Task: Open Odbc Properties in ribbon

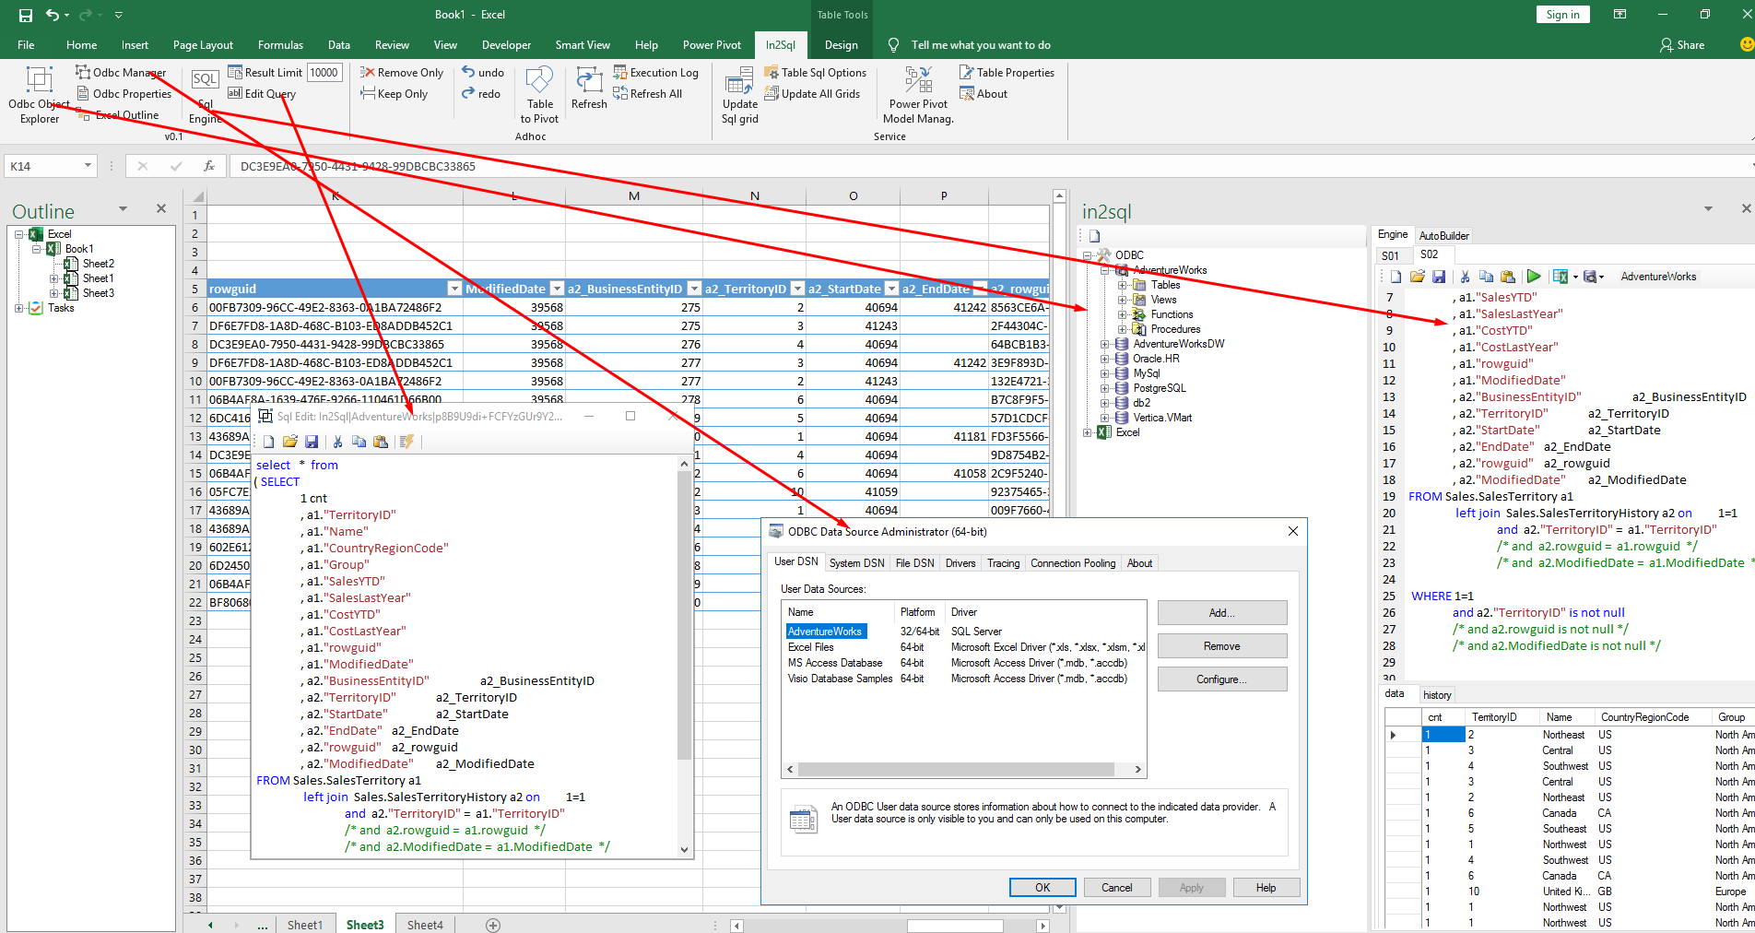Action: click(x=124, y=93)
